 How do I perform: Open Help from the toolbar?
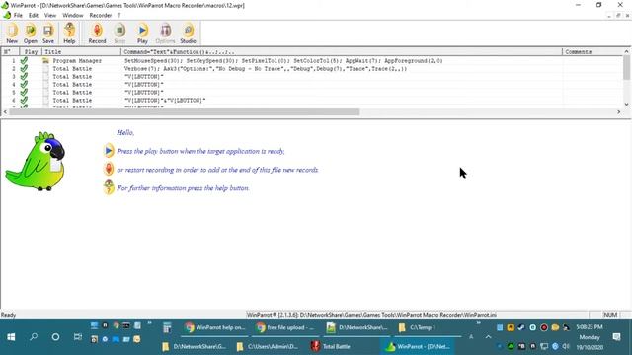[x=69, y=34]
